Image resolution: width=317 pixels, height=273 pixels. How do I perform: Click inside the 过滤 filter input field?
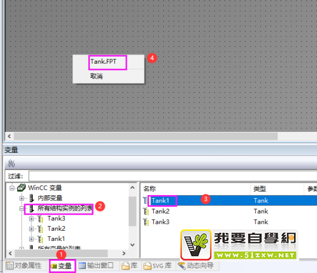(173, 176)
